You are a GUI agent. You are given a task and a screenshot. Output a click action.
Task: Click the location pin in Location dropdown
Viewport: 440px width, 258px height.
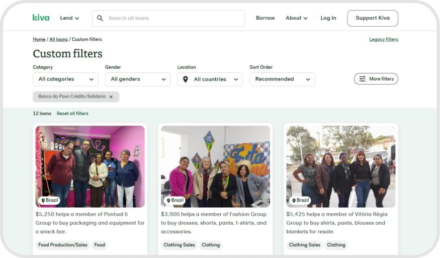[x=185, y=79]
